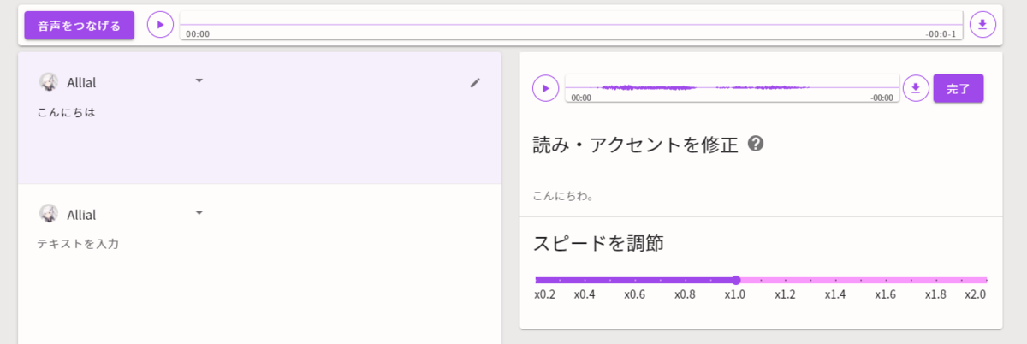Click the Allial avatar in empty text row
Viewport: 1027px width, 344px height.
point(49,214)
